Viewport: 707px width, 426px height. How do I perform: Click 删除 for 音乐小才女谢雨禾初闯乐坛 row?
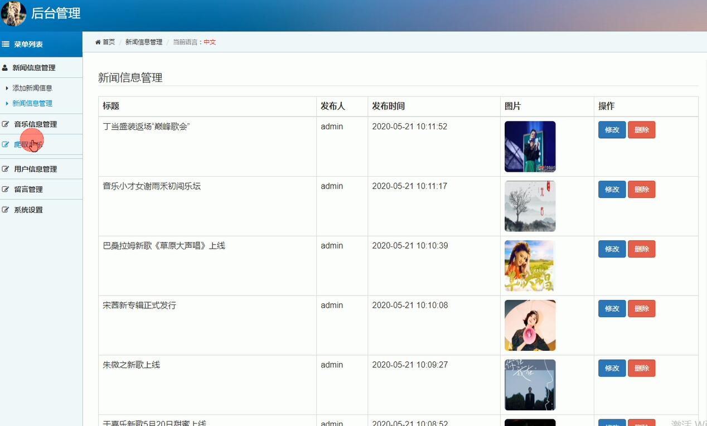(642, 190)
